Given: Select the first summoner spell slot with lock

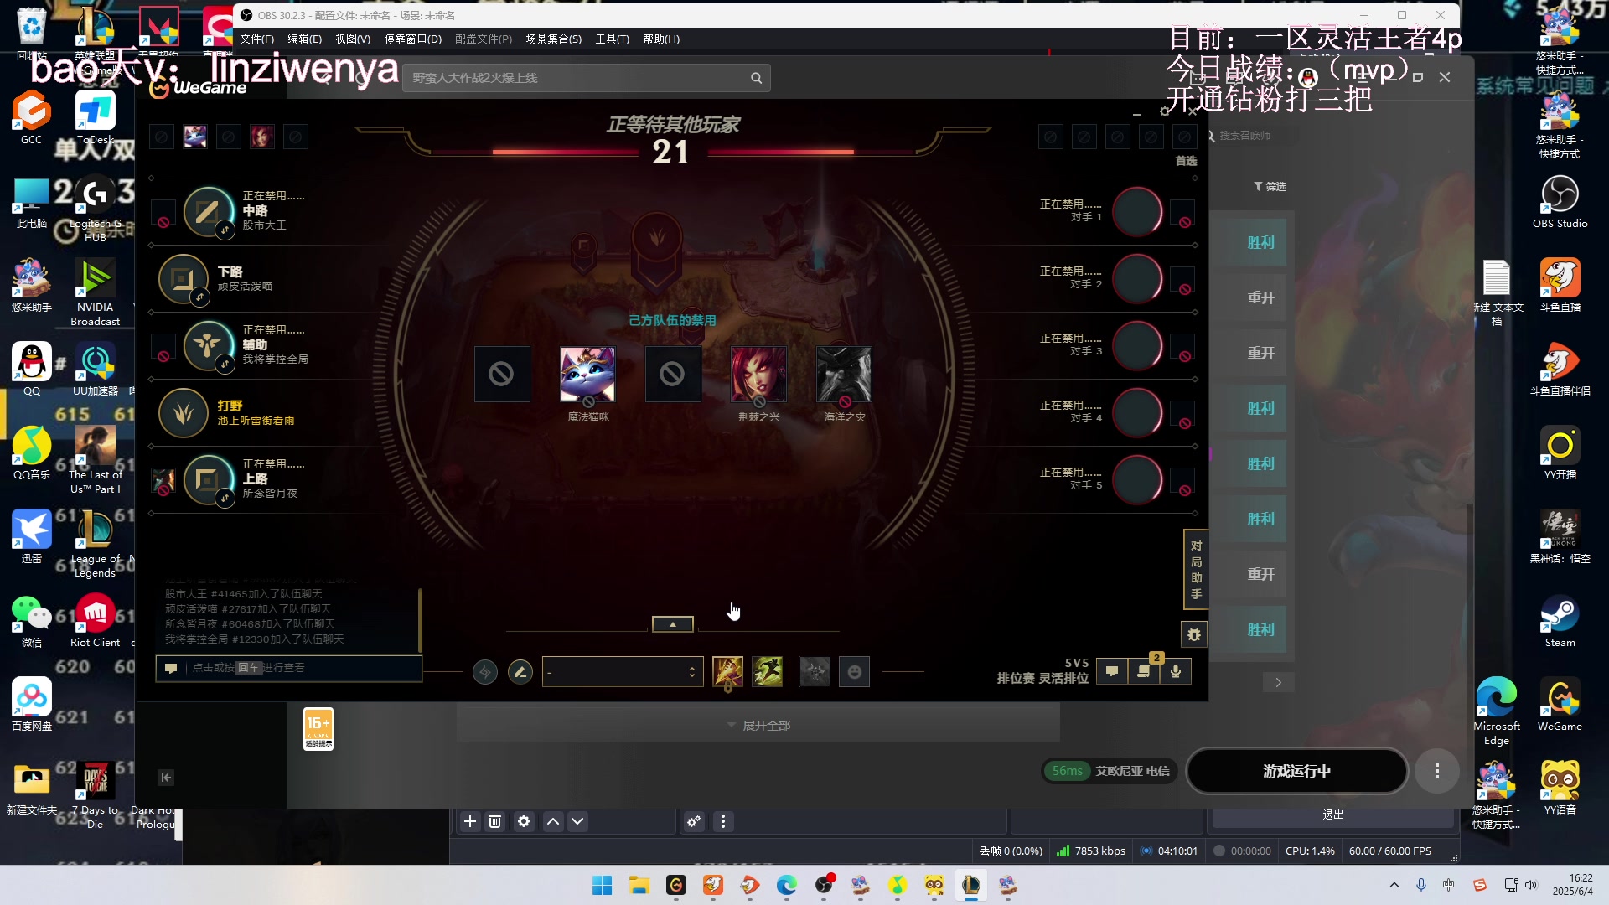Looking at the screenshot, I should click(727, 672).
